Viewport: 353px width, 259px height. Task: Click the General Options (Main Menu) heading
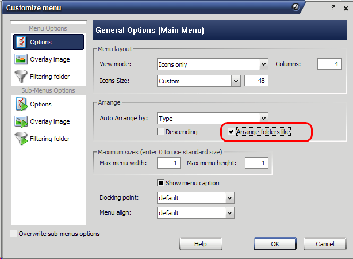[x=149, y=30]
